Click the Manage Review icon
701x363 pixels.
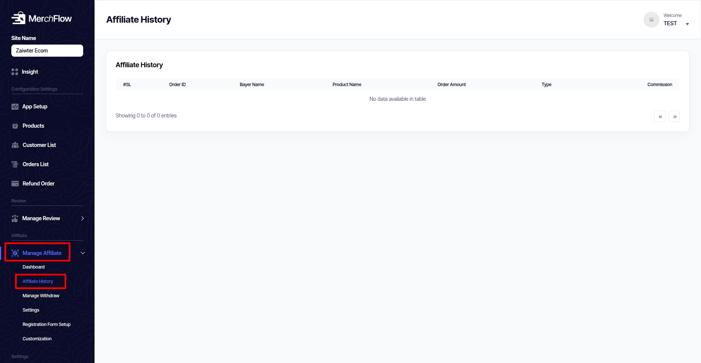pyautogui.click(x=15, y=218)
